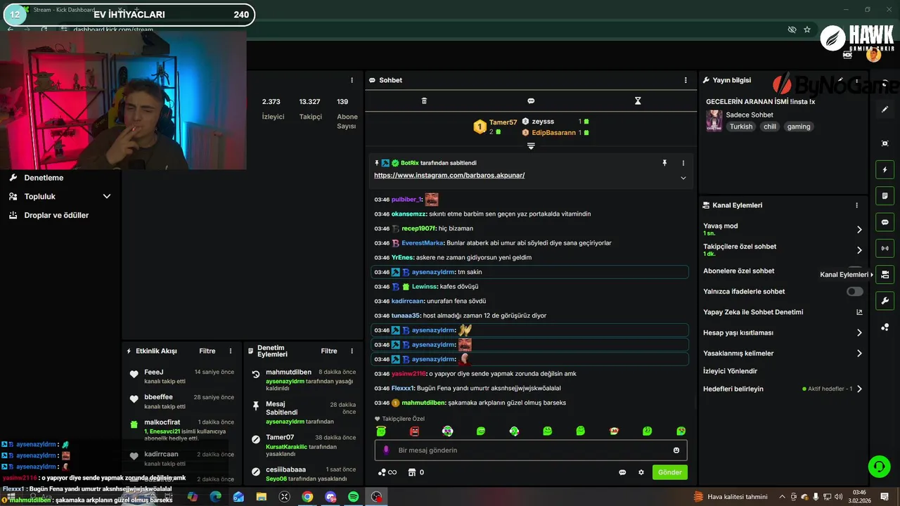Collapse the chat leaderboard arrow

[x=531, y=146]
